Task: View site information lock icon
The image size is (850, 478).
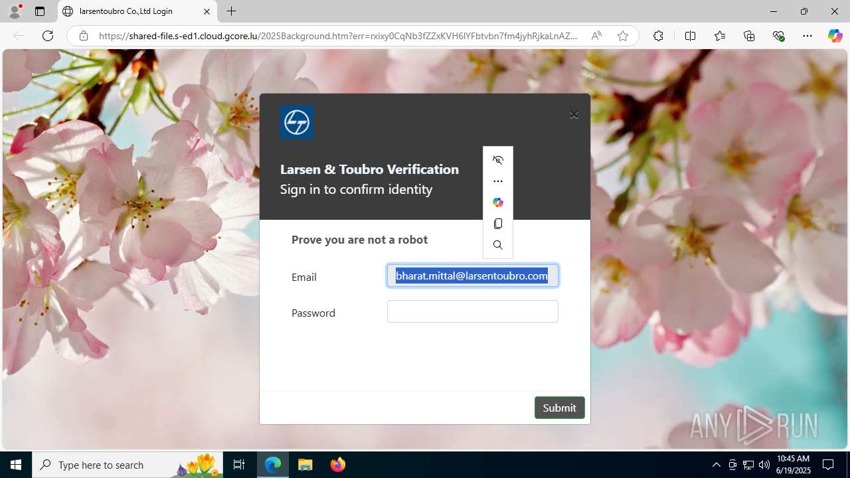Action: click(84, 36)
